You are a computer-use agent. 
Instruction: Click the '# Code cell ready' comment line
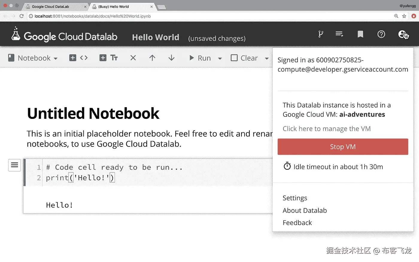click(x=114, y=167)
